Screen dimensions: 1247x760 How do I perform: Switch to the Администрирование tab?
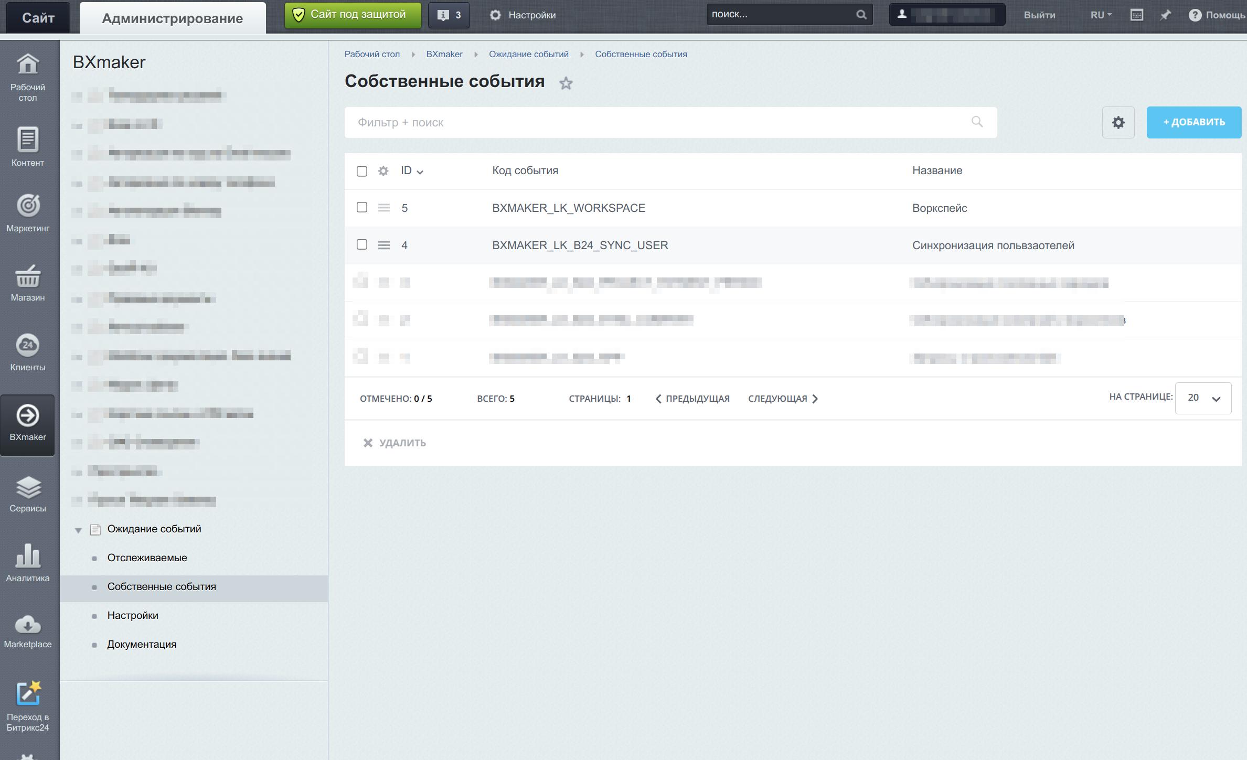point(173,18)
